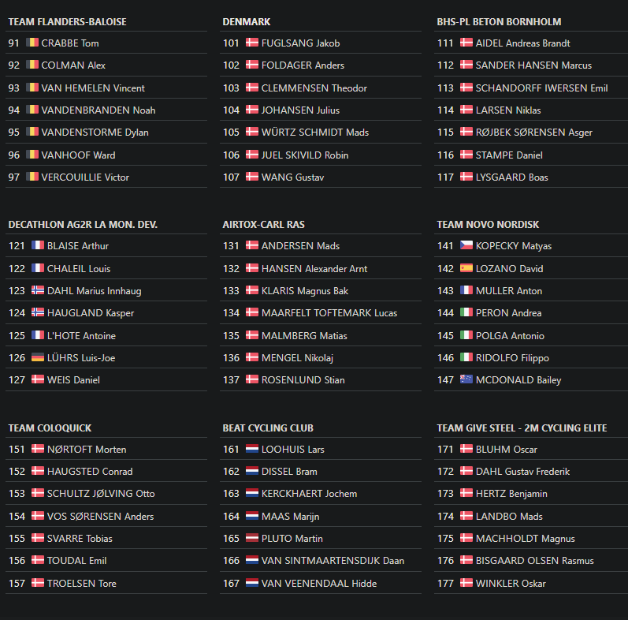Open rider VANDENBRANDEN Noah

(x=98, y=110)
